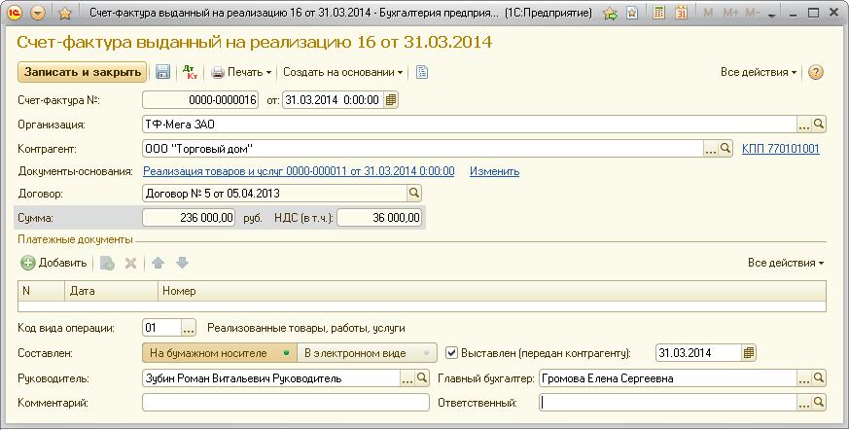
Task: Open the title bar main menu arrow
Action: [x=37, y=13]
